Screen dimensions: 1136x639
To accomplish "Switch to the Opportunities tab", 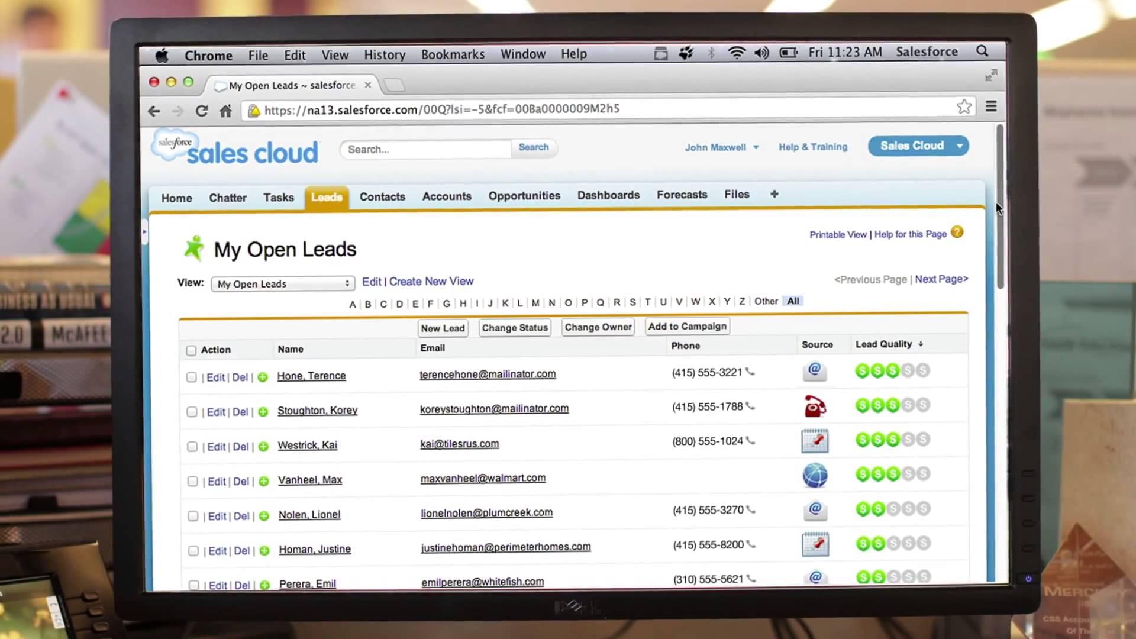I will [x=524, y=196].
